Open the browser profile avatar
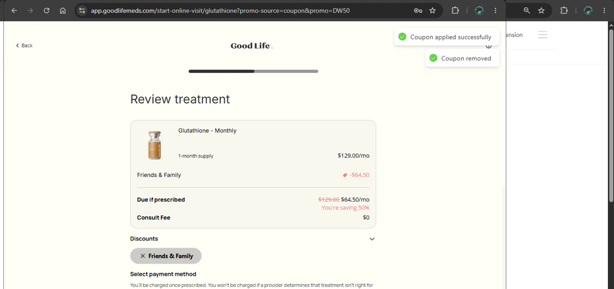Screen dimensions: 614x289 479,11
